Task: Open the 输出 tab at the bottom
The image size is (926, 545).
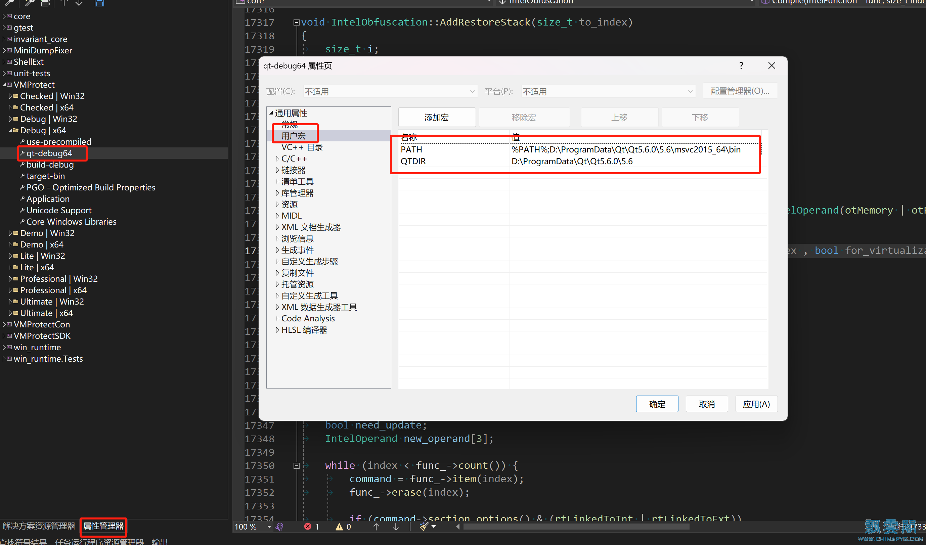Action: (x=160, y=541)
